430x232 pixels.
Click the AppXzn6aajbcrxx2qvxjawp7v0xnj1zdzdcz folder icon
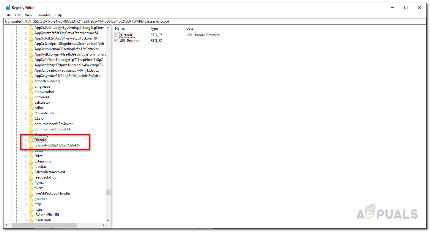coord(30,70)
